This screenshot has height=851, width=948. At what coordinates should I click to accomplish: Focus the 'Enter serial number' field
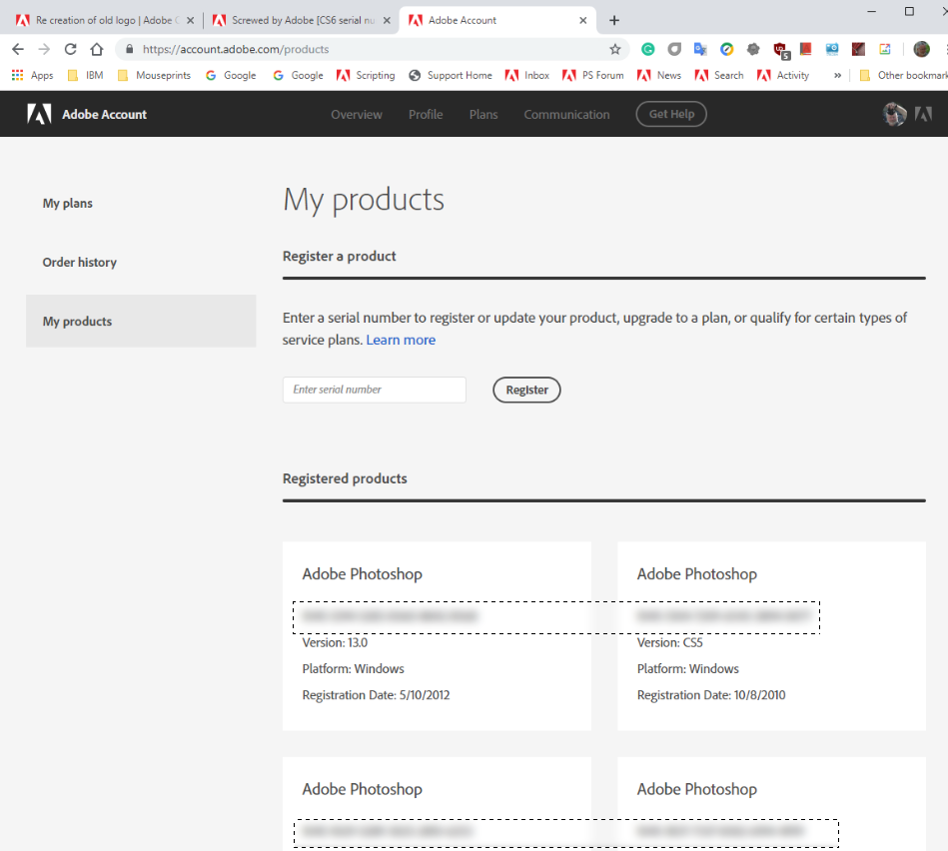pyautogui.click(x=375, y=390)
